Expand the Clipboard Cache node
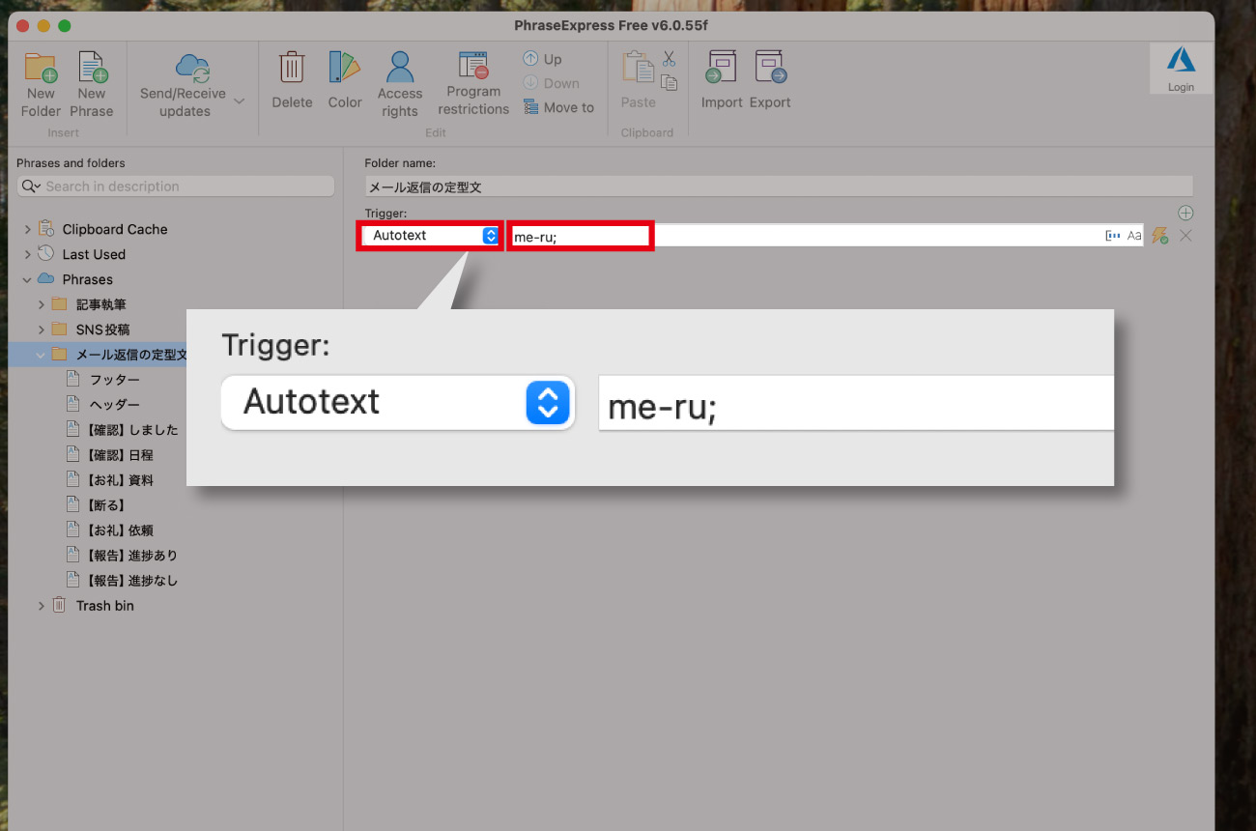The width and height of the screenshot is (1256, 831). click(x=27, y=229)
